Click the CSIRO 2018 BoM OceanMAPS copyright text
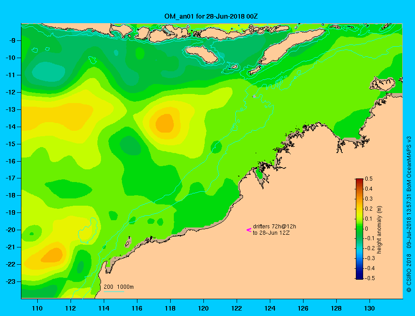Screen dimensions: 415x316 tap(409, 214)
